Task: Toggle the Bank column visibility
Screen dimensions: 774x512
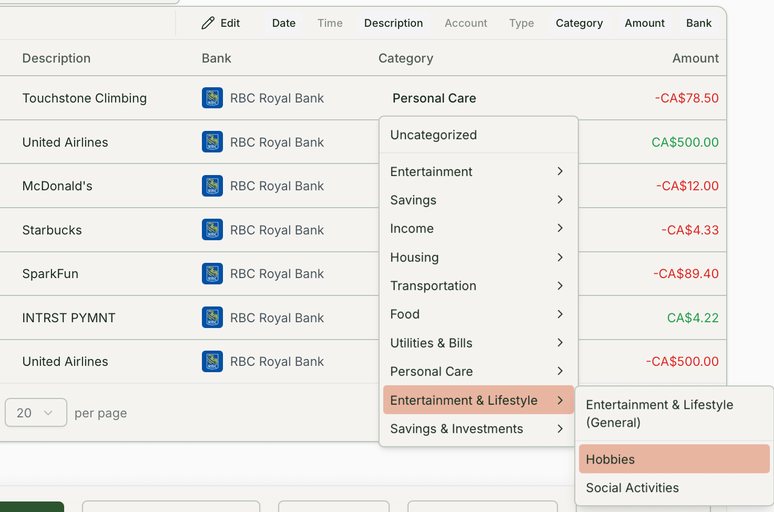Action: pyautogui.click(x=699, y=23)
